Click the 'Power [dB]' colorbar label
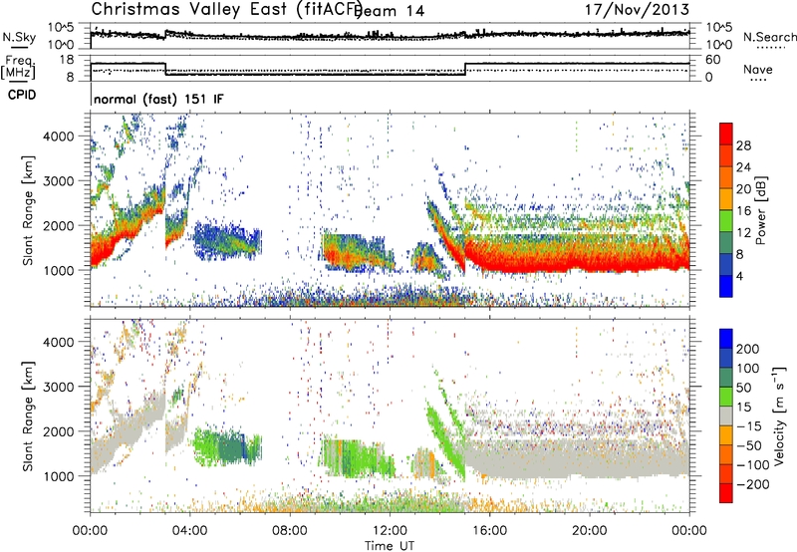The image size is (797, 552). [x=761, y=210]
